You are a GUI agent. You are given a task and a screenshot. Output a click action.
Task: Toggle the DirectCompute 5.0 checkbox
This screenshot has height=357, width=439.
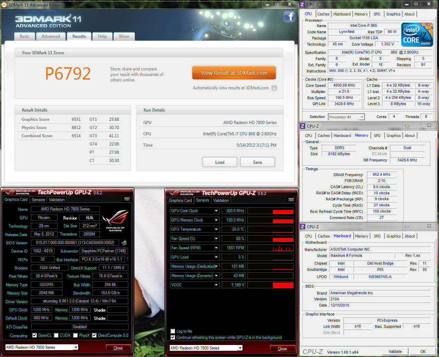(x=94, y=335)
